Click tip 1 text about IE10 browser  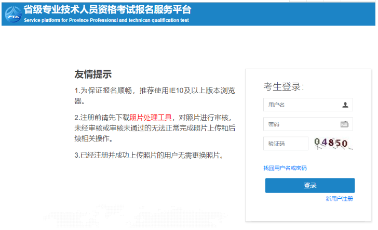[155, 95]
